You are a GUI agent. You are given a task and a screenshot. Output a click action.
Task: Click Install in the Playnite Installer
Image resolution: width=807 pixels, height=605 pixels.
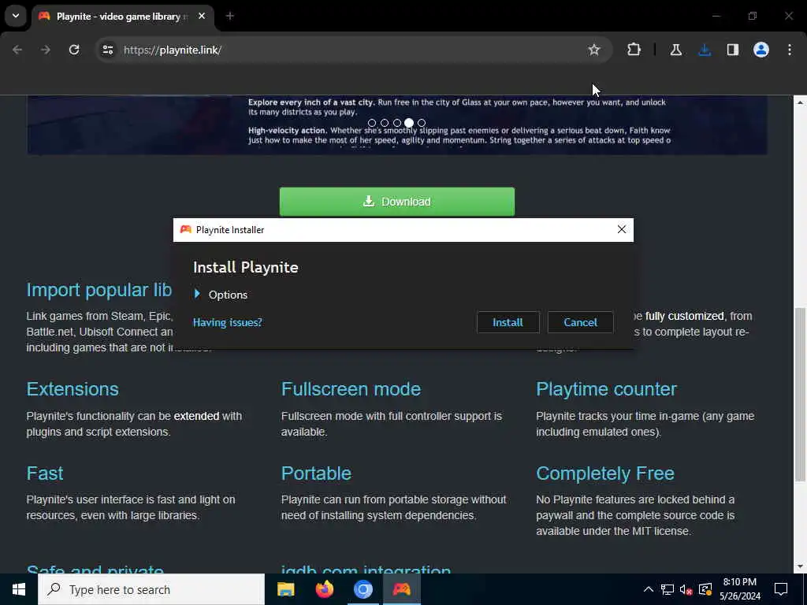(508, 322)
